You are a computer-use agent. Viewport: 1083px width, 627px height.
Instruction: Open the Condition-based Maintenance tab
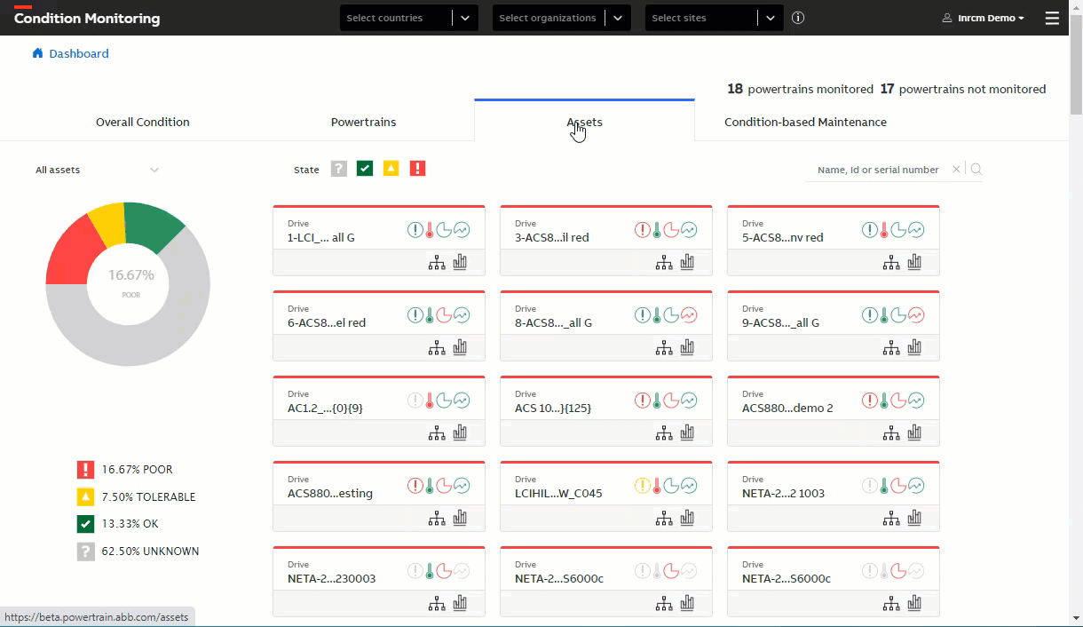(x=805, y=122)
